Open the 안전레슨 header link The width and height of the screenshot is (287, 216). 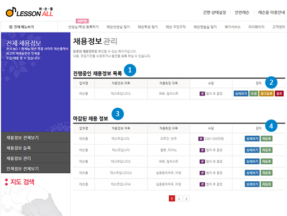(x=242, y=12)
